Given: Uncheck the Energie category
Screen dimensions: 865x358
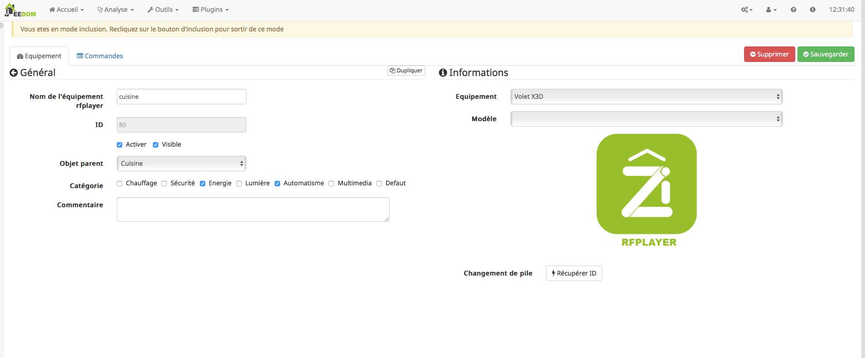Looking at the screenshot, I should tap(203, 184).
